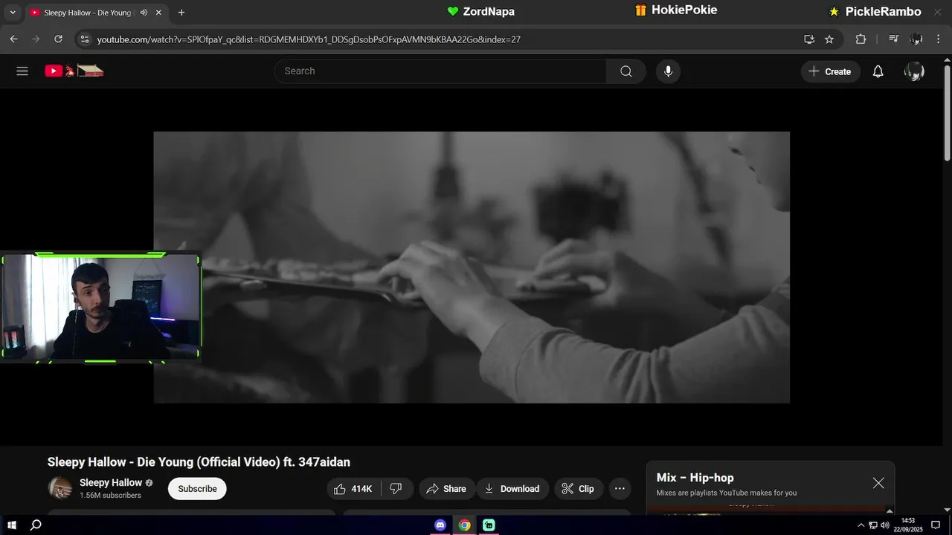Click the address bar URL
952x535 pixels.
(x=309, y=39)
